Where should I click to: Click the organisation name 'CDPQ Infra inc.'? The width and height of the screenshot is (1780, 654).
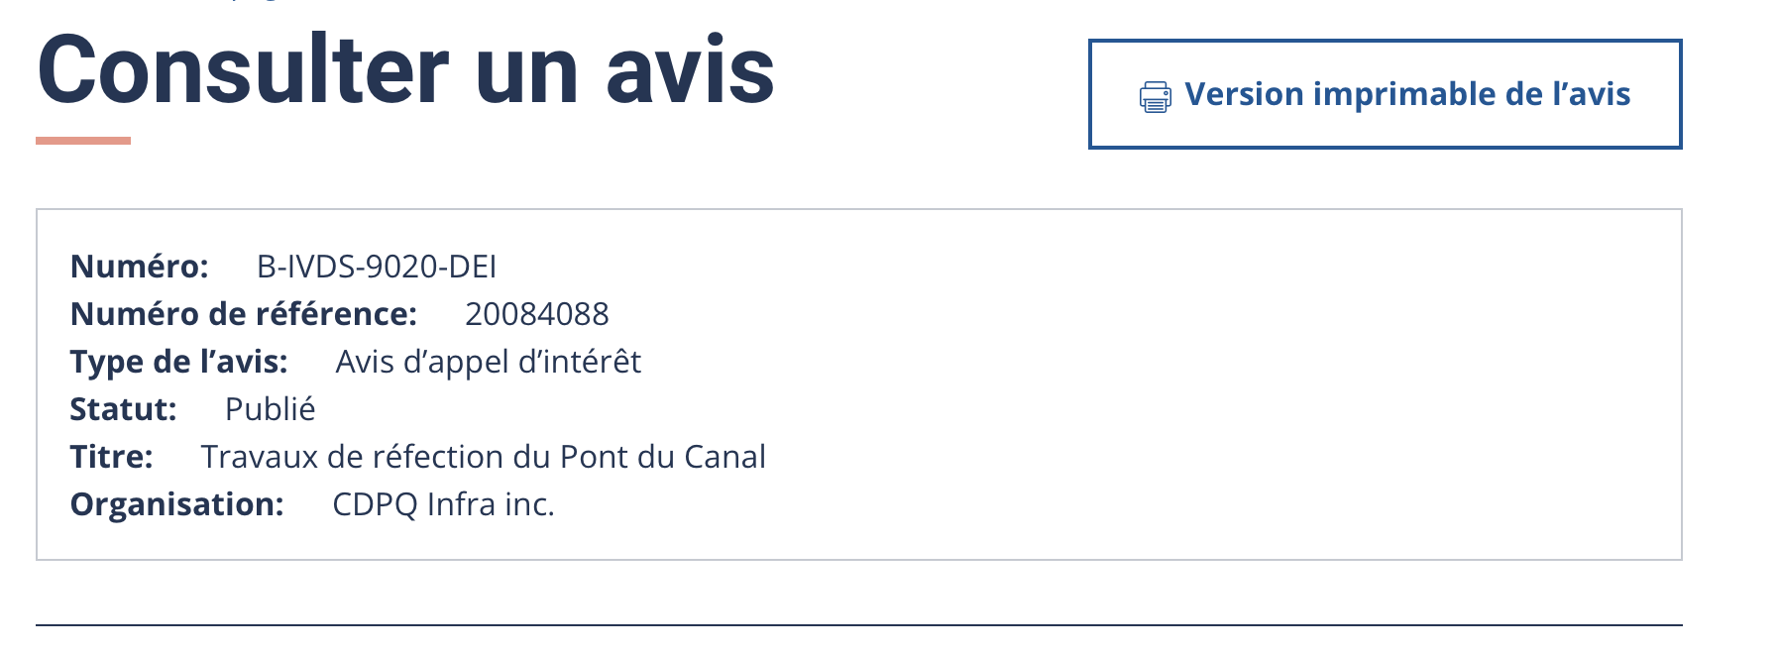click(x=443, y=504)
